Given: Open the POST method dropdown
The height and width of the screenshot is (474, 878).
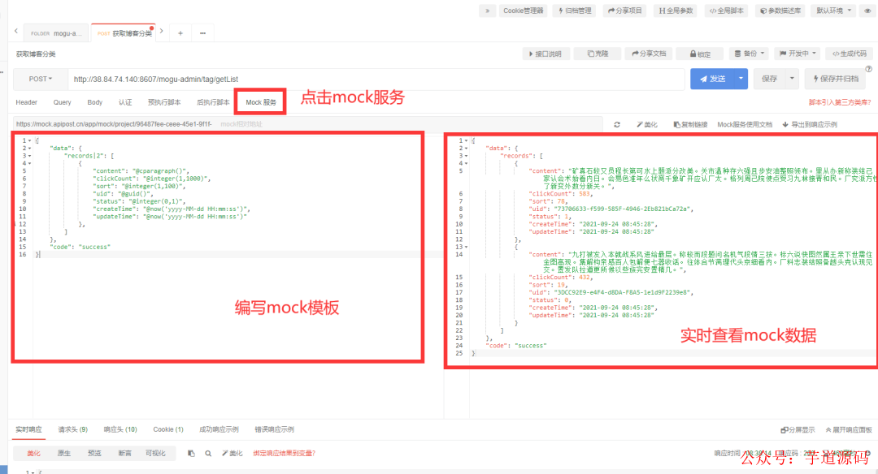Looking at the screenshot, I should pos(41,80).
